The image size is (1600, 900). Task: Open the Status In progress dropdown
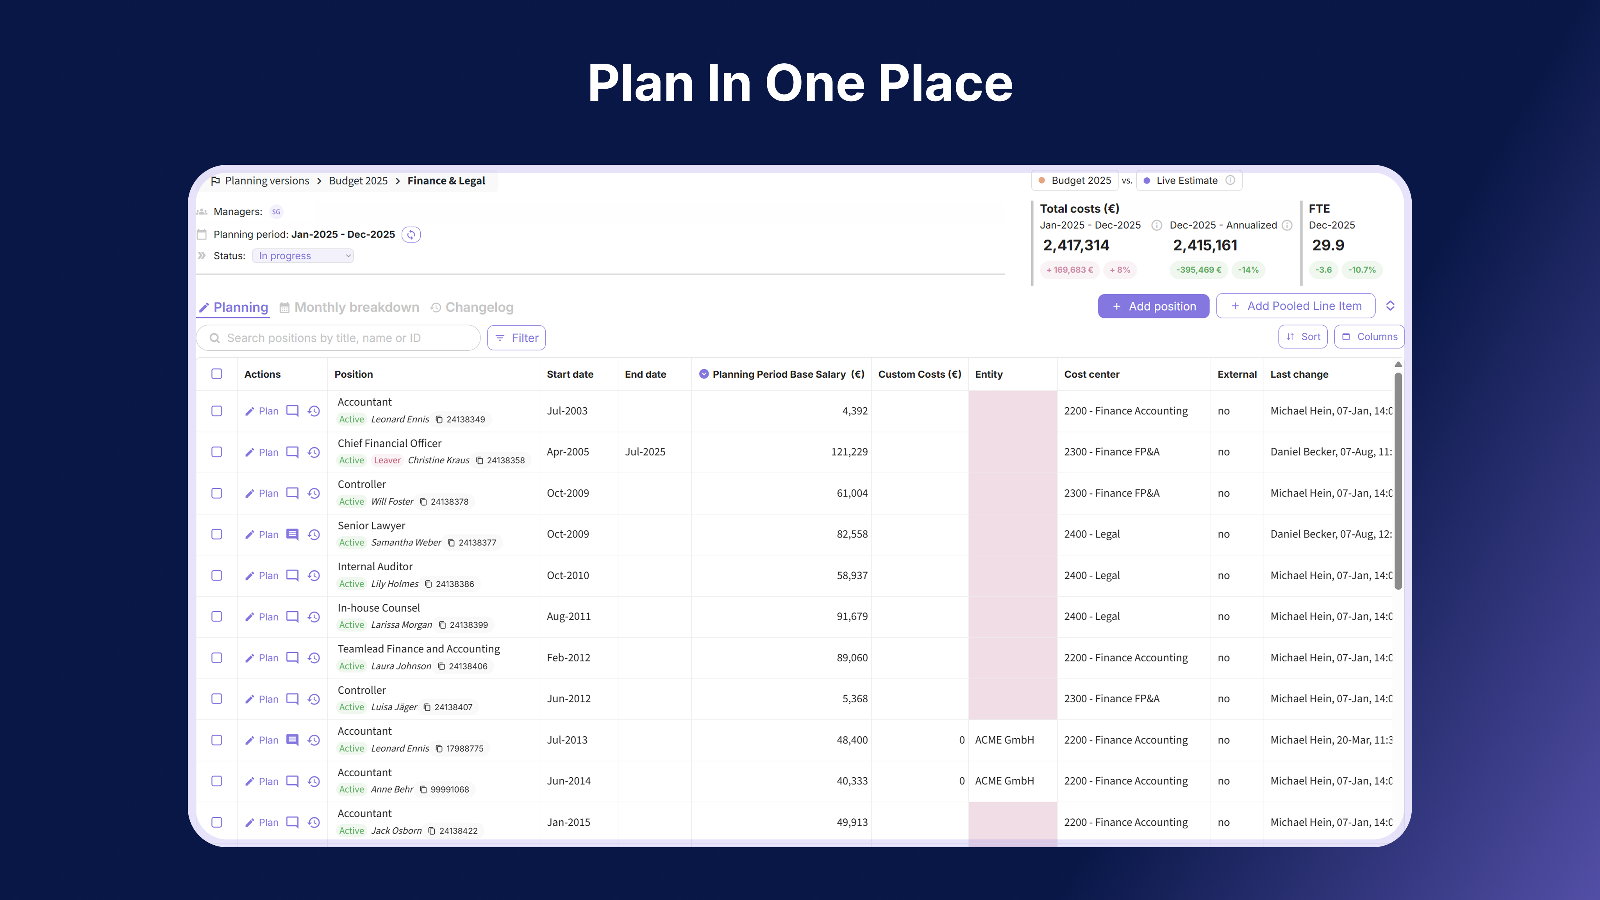pos(303,256)
